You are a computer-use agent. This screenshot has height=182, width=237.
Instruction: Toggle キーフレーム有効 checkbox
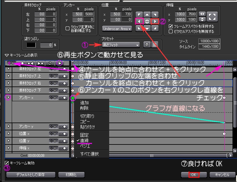(7, 163)
